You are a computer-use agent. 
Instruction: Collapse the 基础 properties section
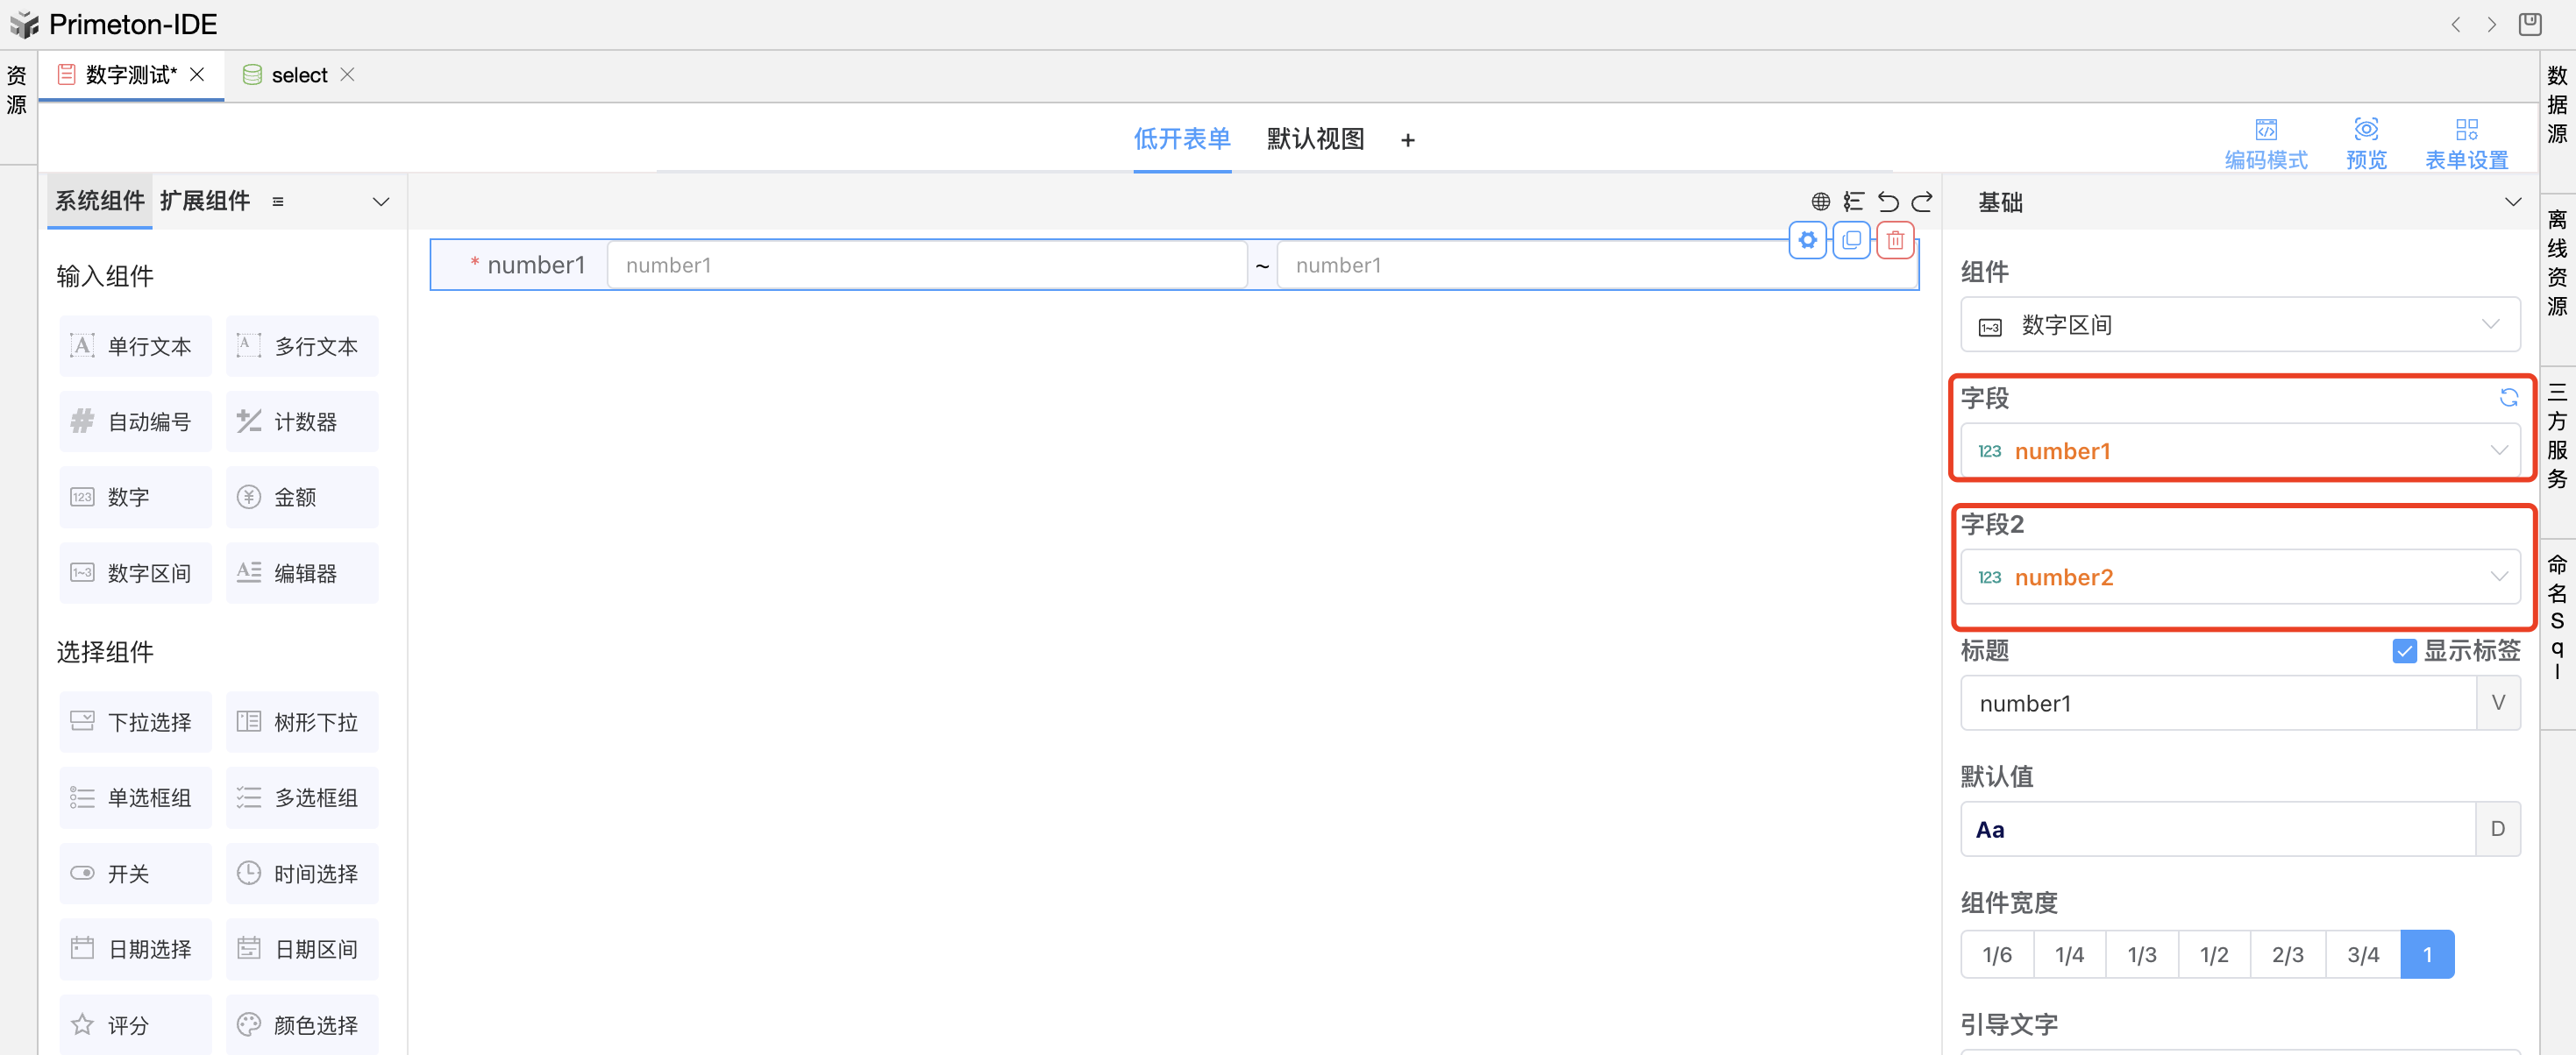[2512, 202]
